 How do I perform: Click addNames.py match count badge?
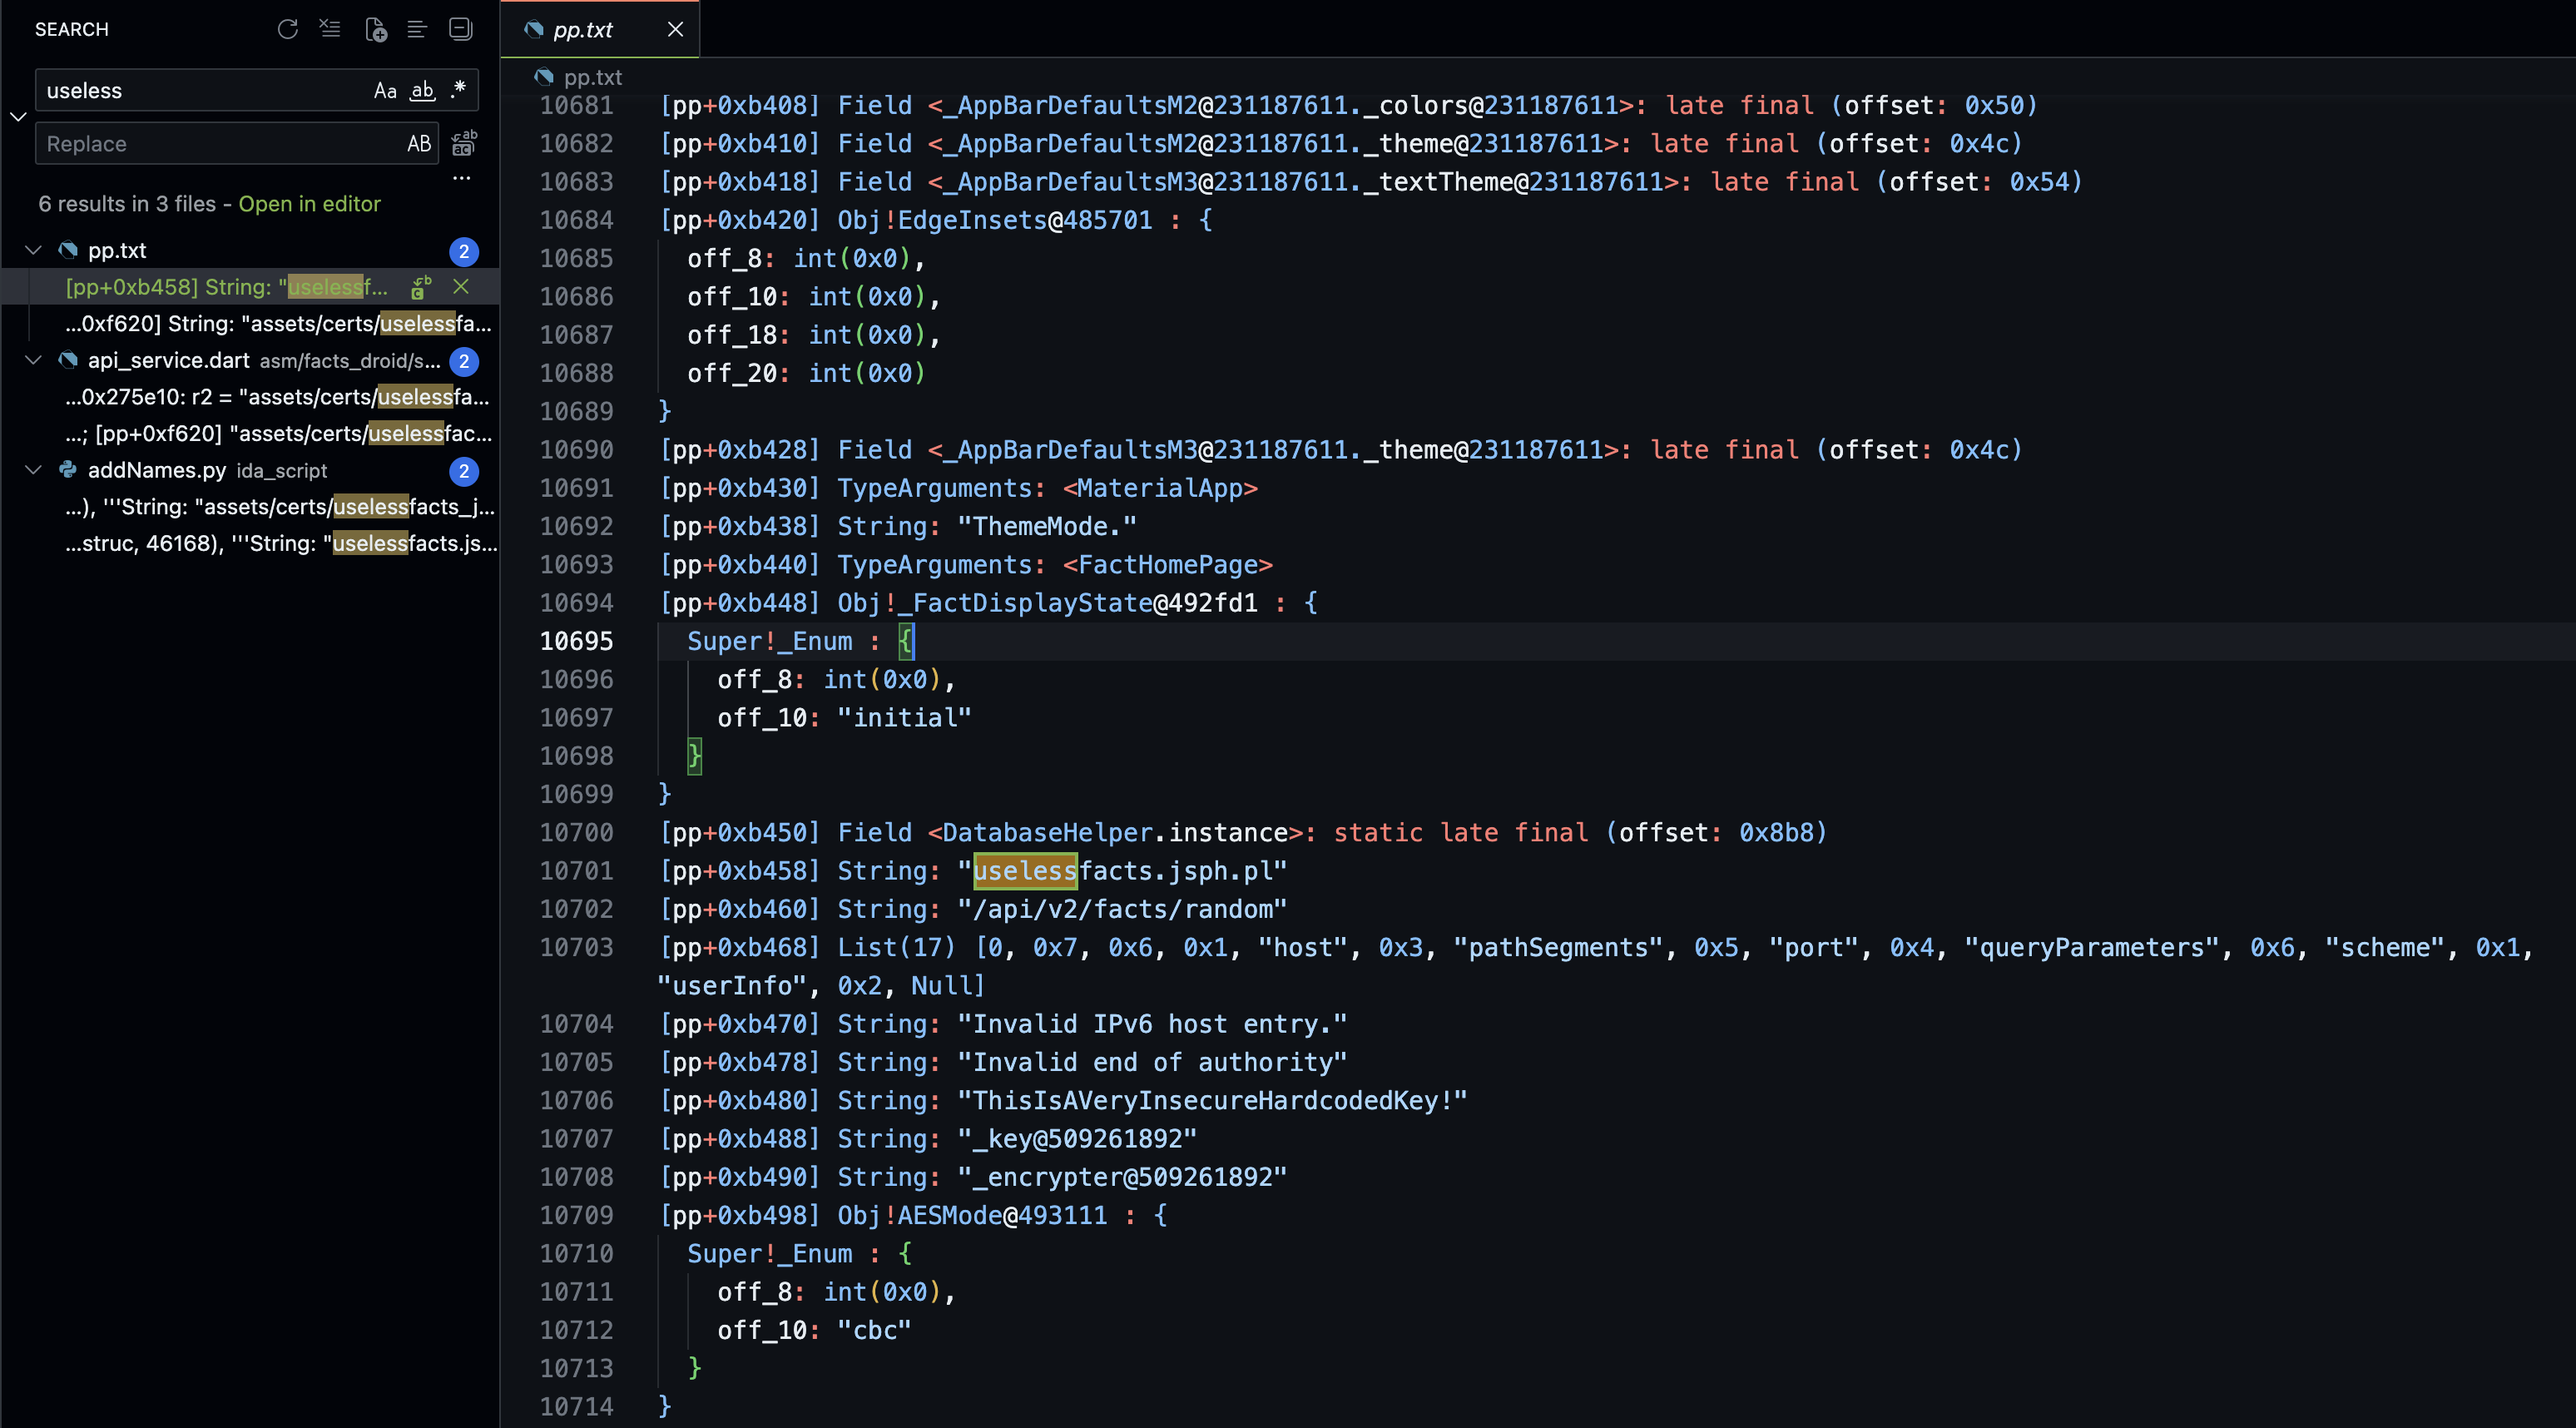(464, 471)
